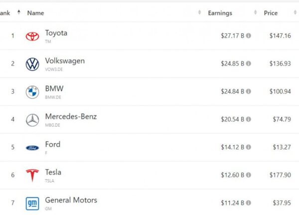
Task: Click the Mercedes-Benz star logo
Action: 32,120
